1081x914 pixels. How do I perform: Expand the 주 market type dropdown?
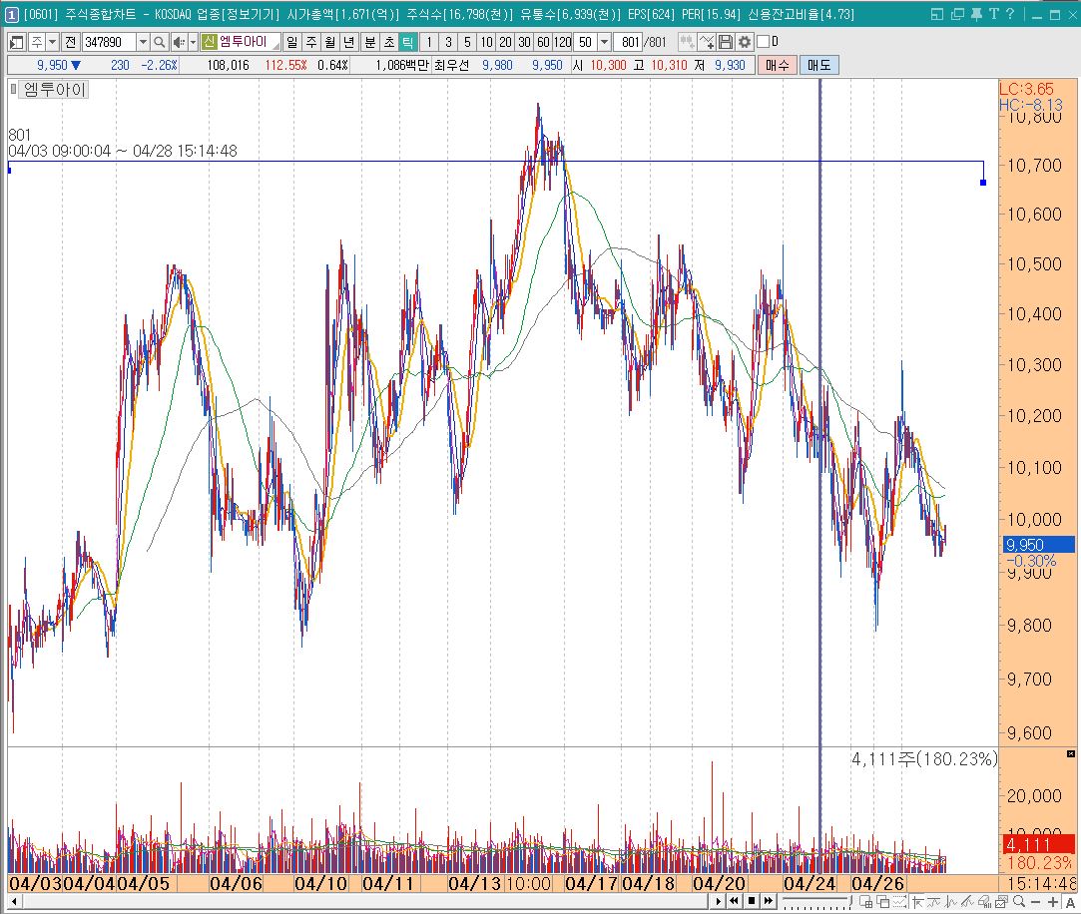click(x=52, y=42)
